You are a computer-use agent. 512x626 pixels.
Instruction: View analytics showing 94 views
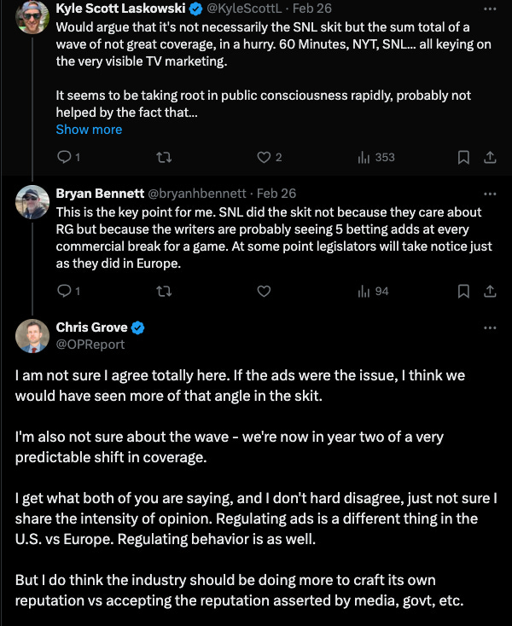[374, 291]
